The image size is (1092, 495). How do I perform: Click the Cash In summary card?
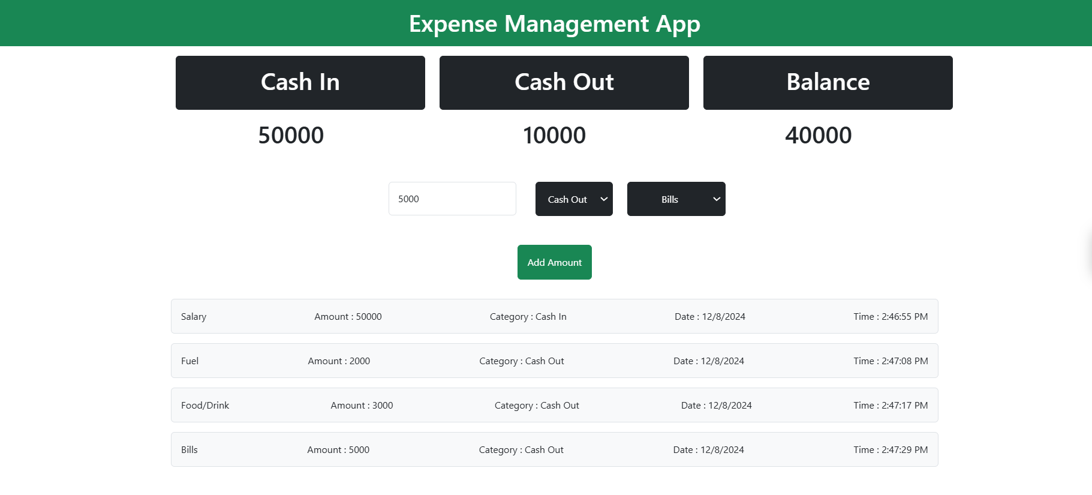click(300, 83)
